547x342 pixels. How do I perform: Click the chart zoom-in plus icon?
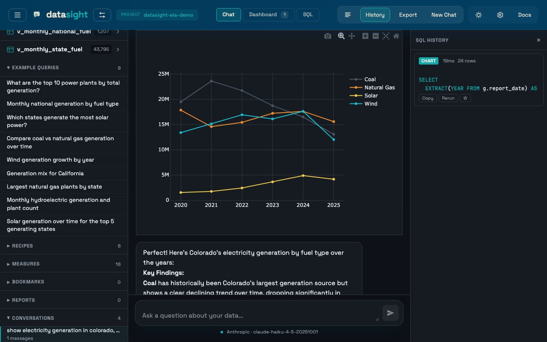coord(365,36)
